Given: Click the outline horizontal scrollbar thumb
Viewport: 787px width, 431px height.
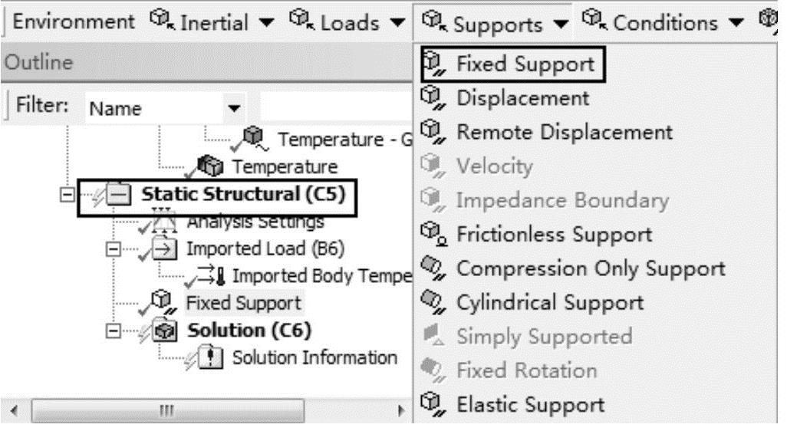Looking at the screenshot, I should click(x=168, y=411).
